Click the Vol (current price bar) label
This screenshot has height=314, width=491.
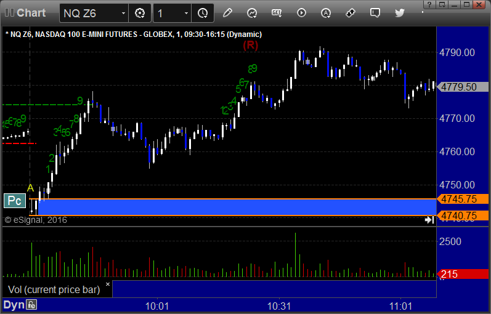pos(54,289)
